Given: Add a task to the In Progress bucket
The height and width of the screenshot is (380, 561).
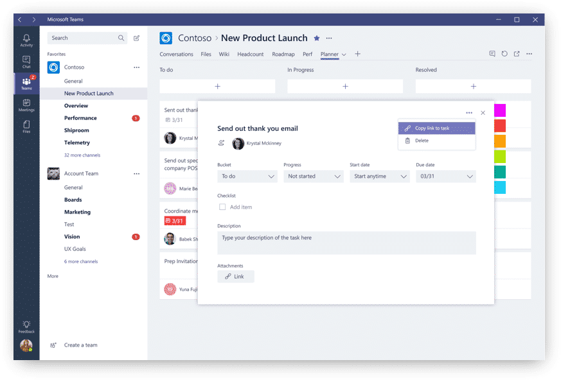Looking at the screenshot, I should (x=345, y=87).
